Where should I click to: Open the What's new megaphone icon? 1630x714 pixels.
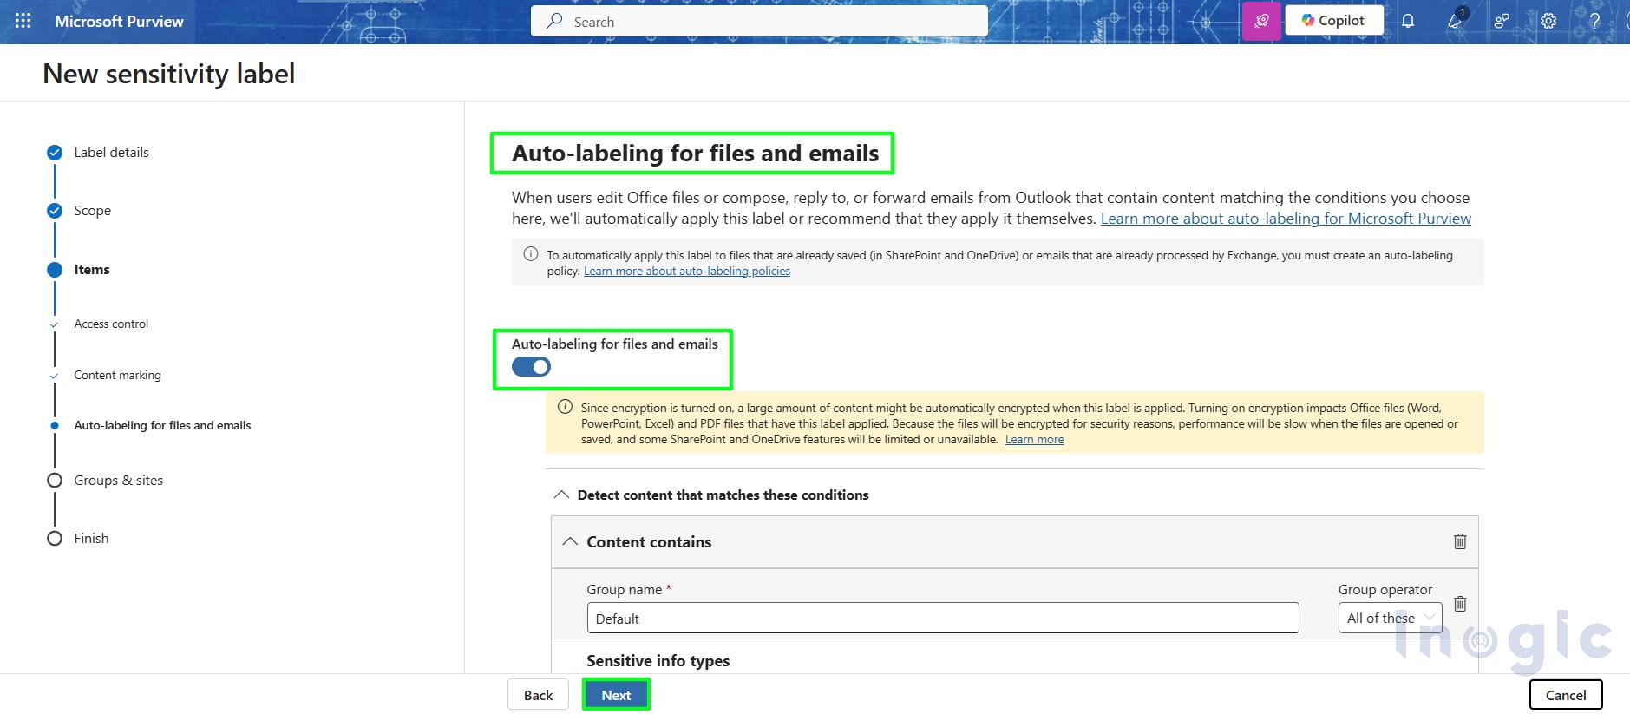[x=1456, y=21]
